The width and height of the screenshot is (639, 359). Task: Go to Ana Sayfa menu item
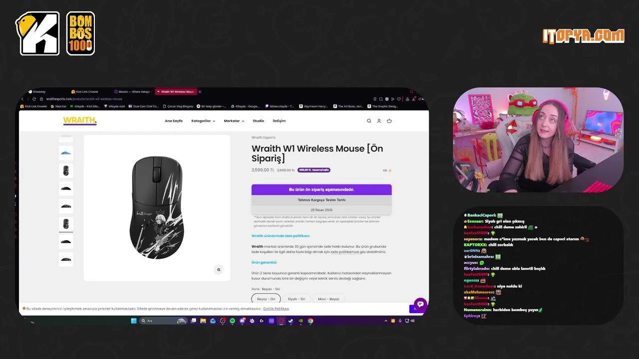coord(174,121)
